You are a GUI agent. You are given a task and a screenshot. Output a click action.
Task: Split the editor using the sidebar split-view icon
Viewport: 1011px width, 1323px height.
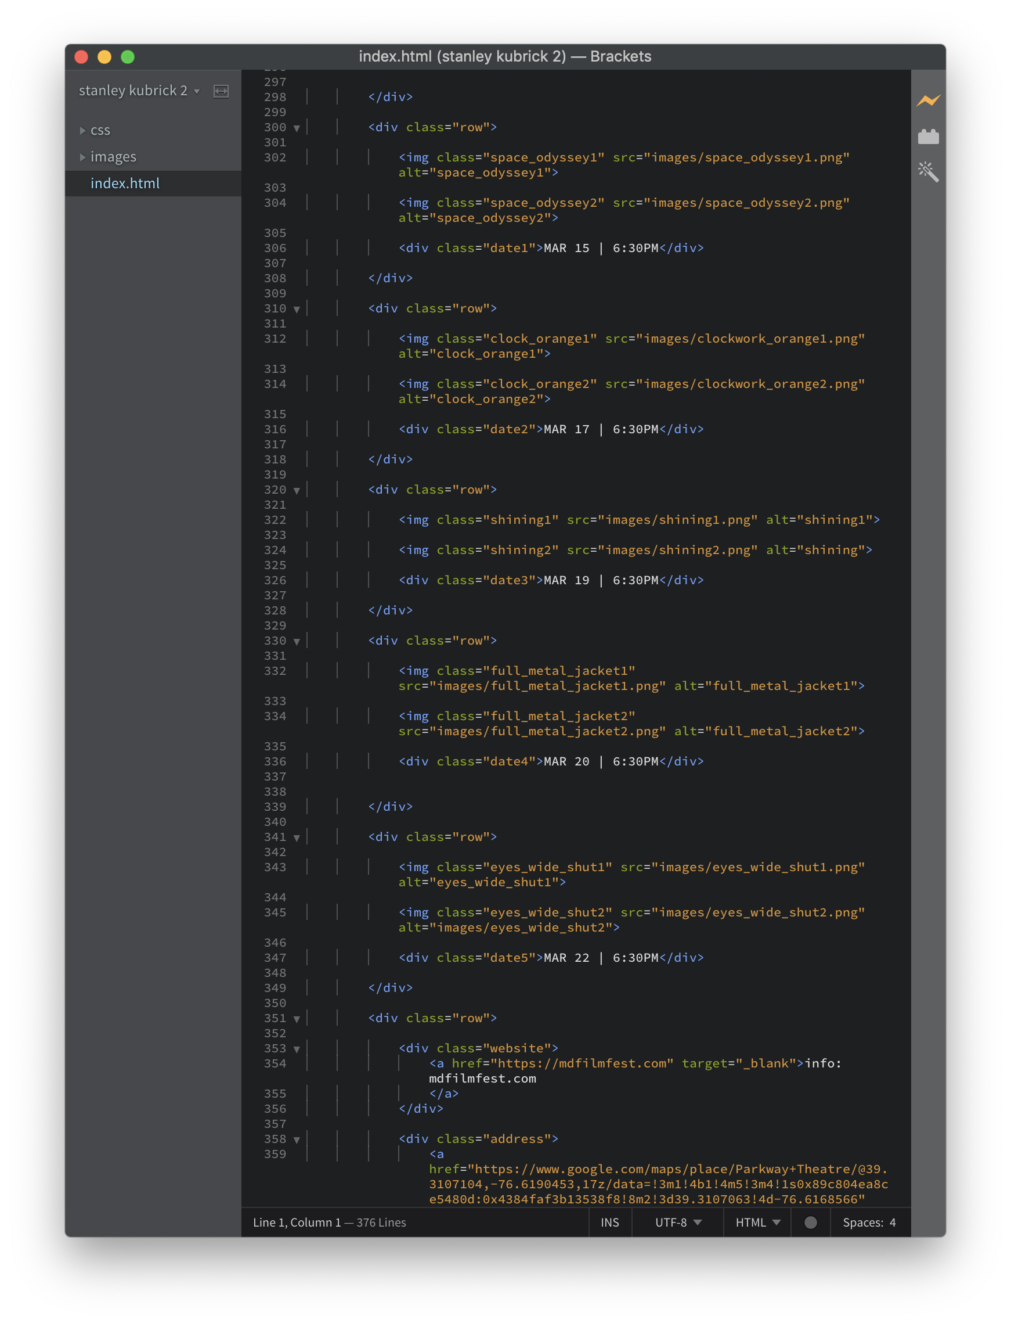tap(221, 91)
